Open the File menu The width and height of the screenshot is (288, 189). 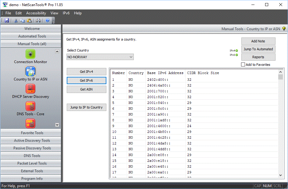pyautogui.click(x=8, y=13)
